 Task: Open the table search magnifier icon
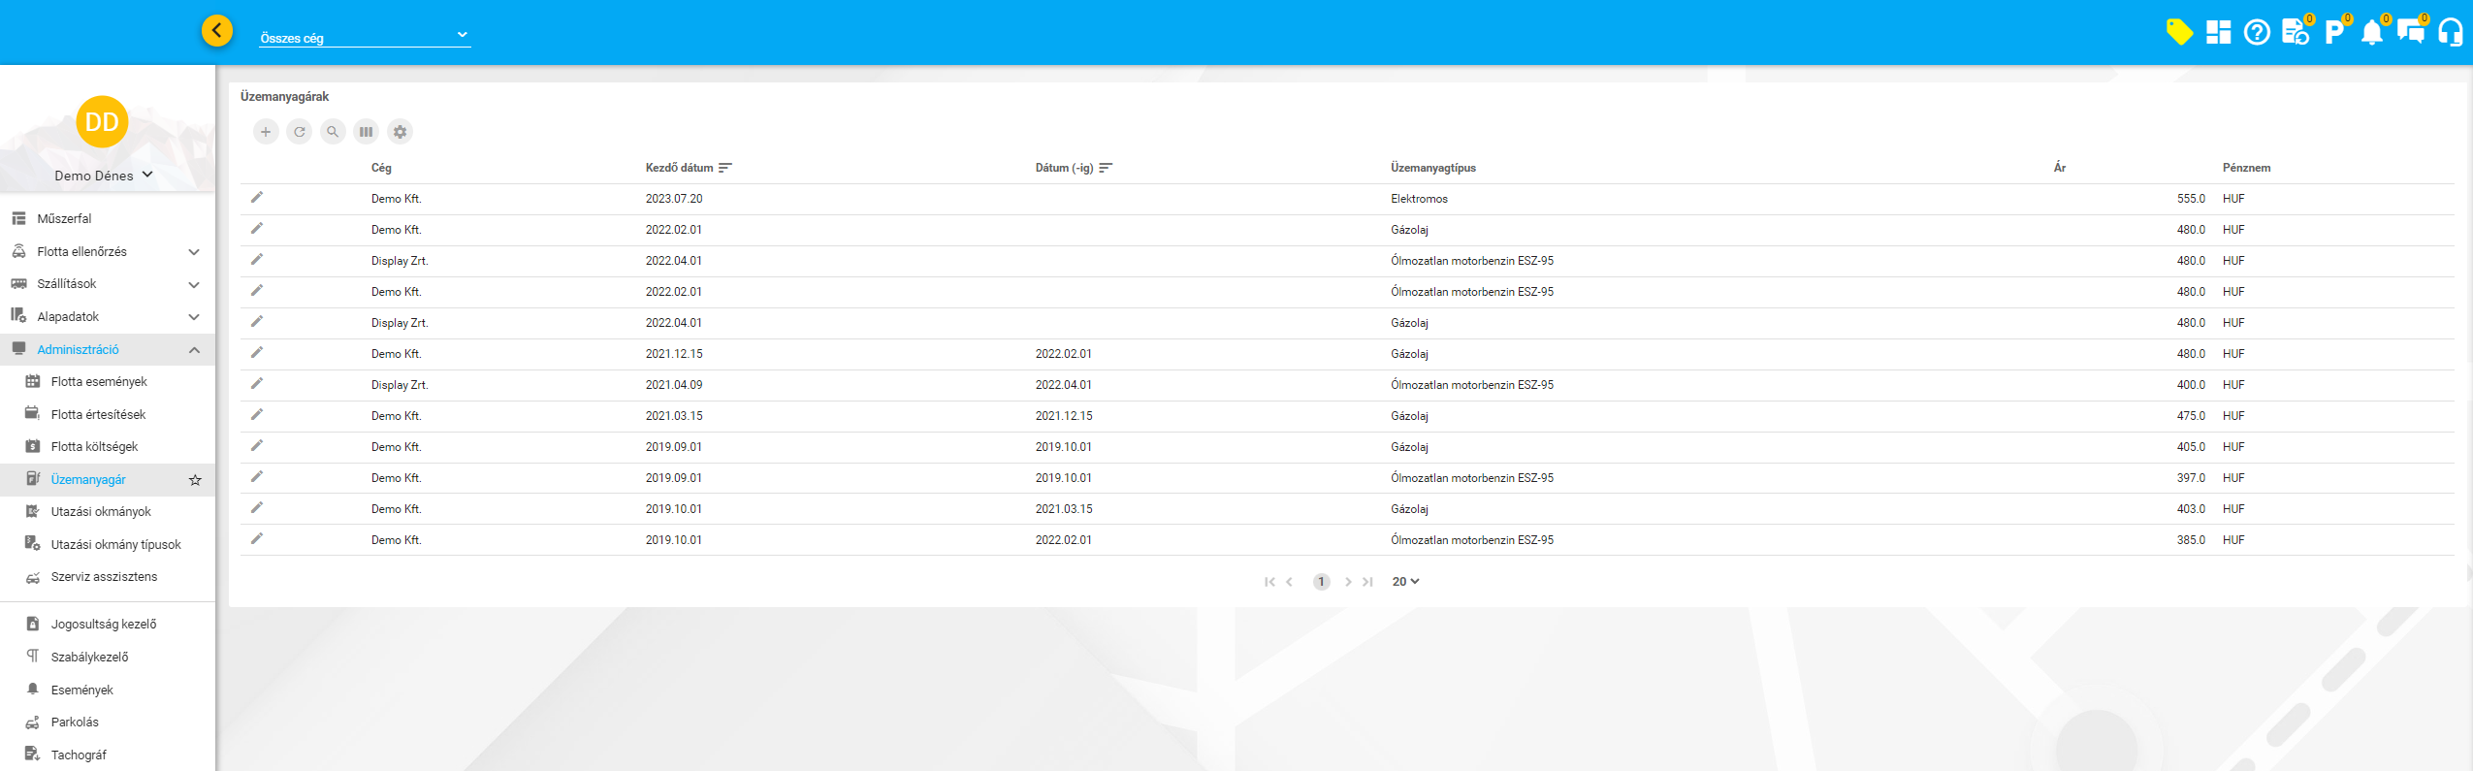coord(333,132)
